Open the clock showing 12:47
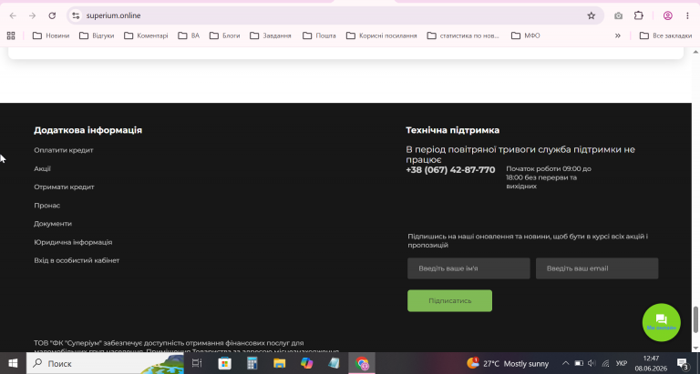 651,363
